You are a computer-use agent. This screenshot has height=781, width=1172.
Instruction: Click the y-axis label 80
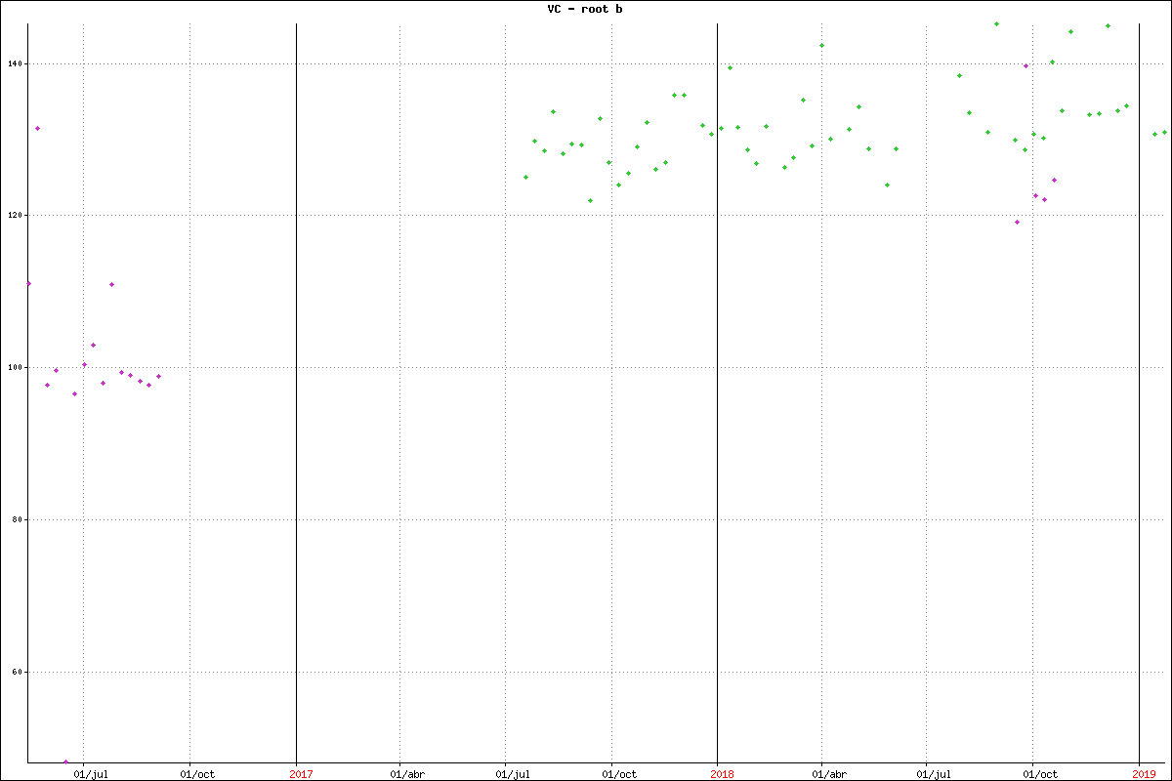[x=16, y=520]
